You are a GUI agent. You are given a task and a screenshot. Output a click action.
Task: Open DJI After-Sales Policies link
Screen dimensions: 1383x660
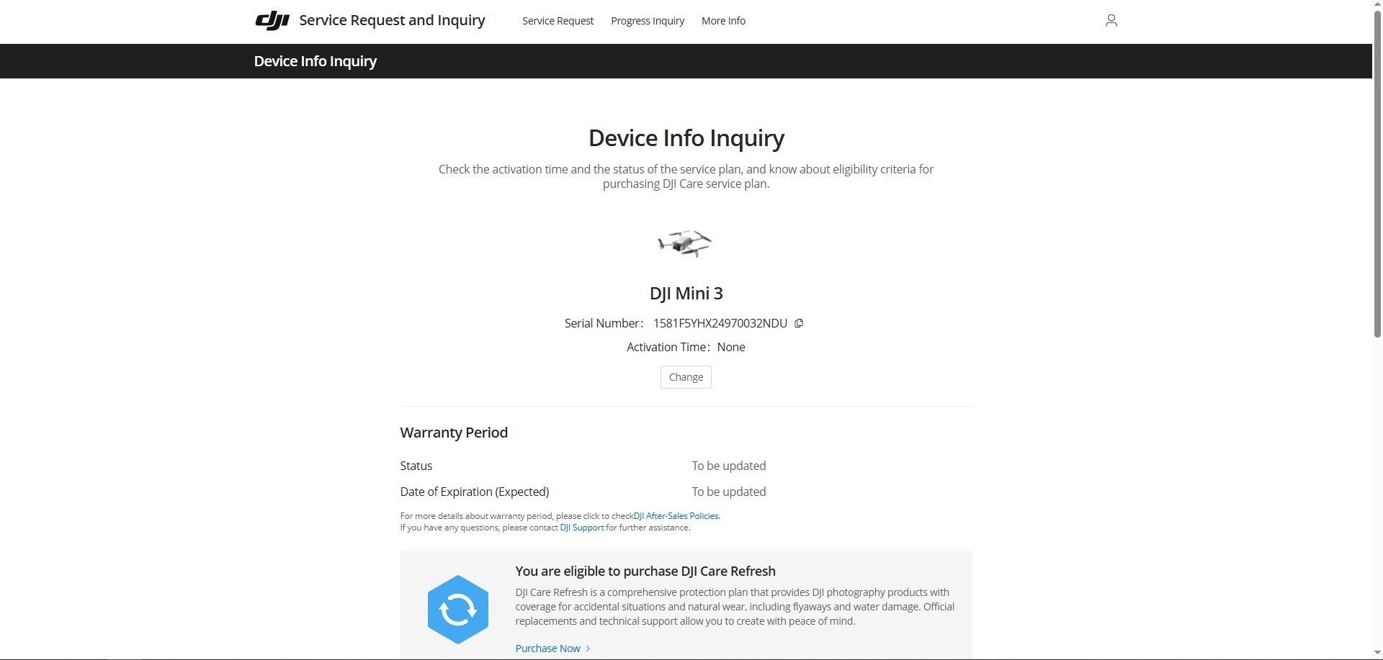(676, 516)
